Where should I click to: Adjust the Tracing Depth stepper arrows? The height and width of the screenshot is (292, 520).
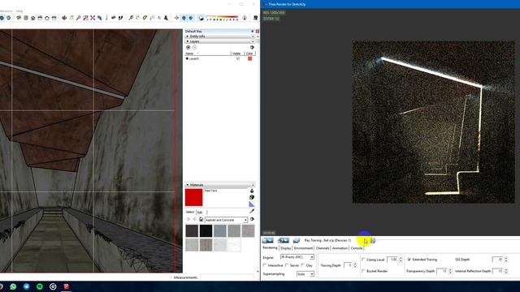355,265
